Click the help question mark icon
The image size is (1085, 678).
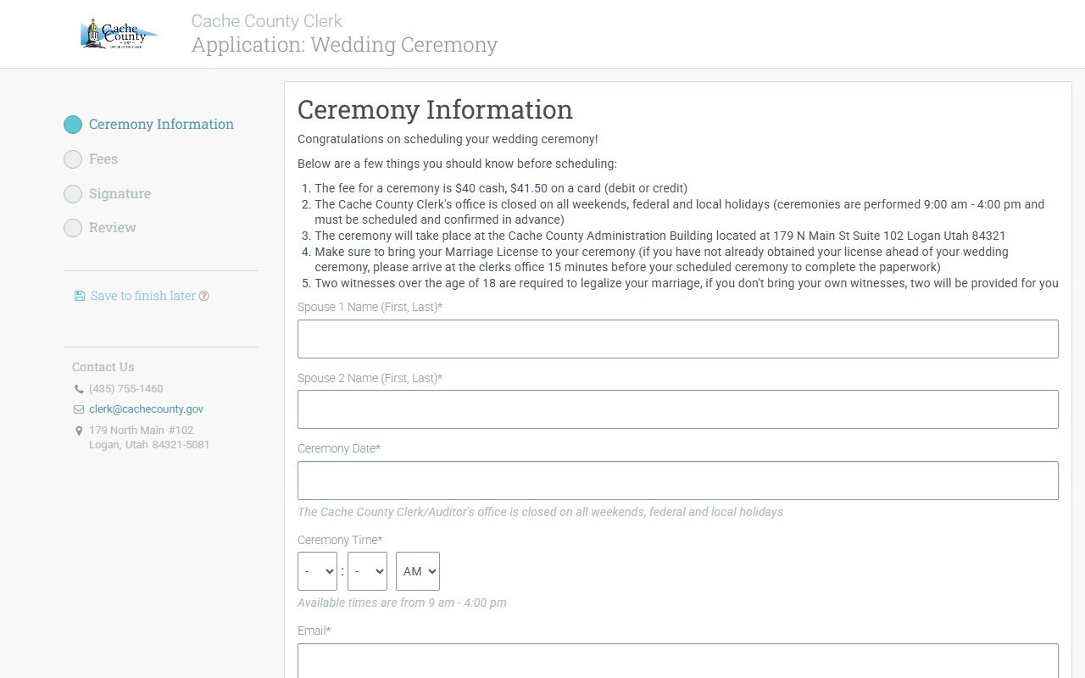pos(203,296)
